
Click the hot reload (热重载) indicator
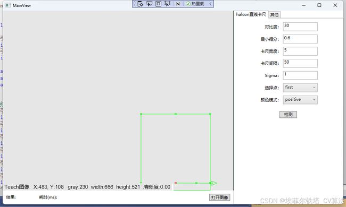(195, 4)
